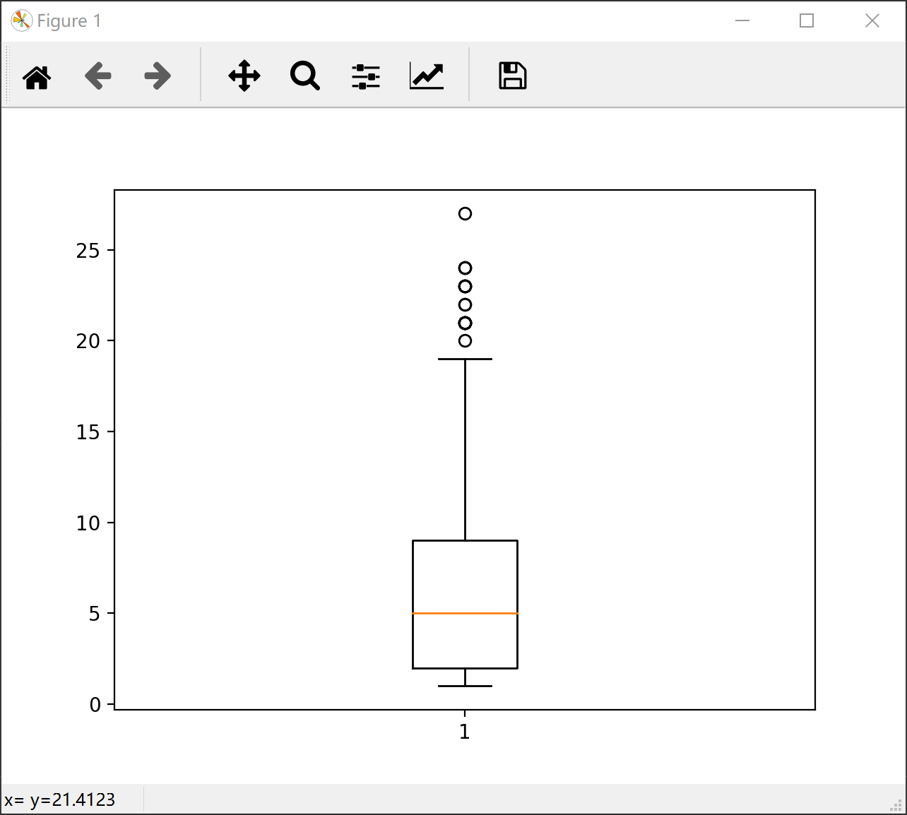The image size is (907, 815).
Task: Maximize the Figure 1 window
Action: click(807, 20)
